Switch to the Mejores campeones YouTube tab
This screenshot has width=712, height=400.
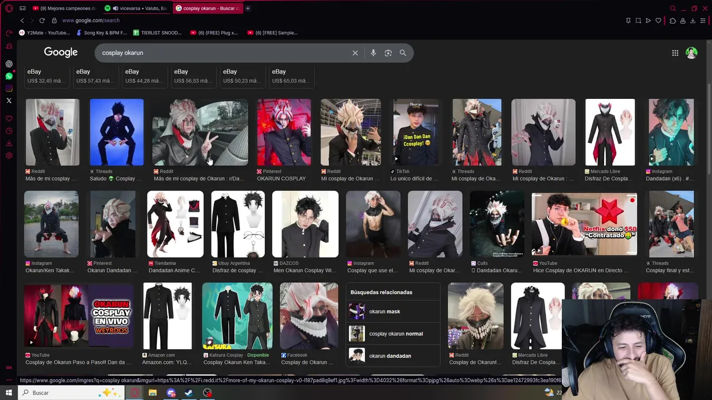(65, 8)
